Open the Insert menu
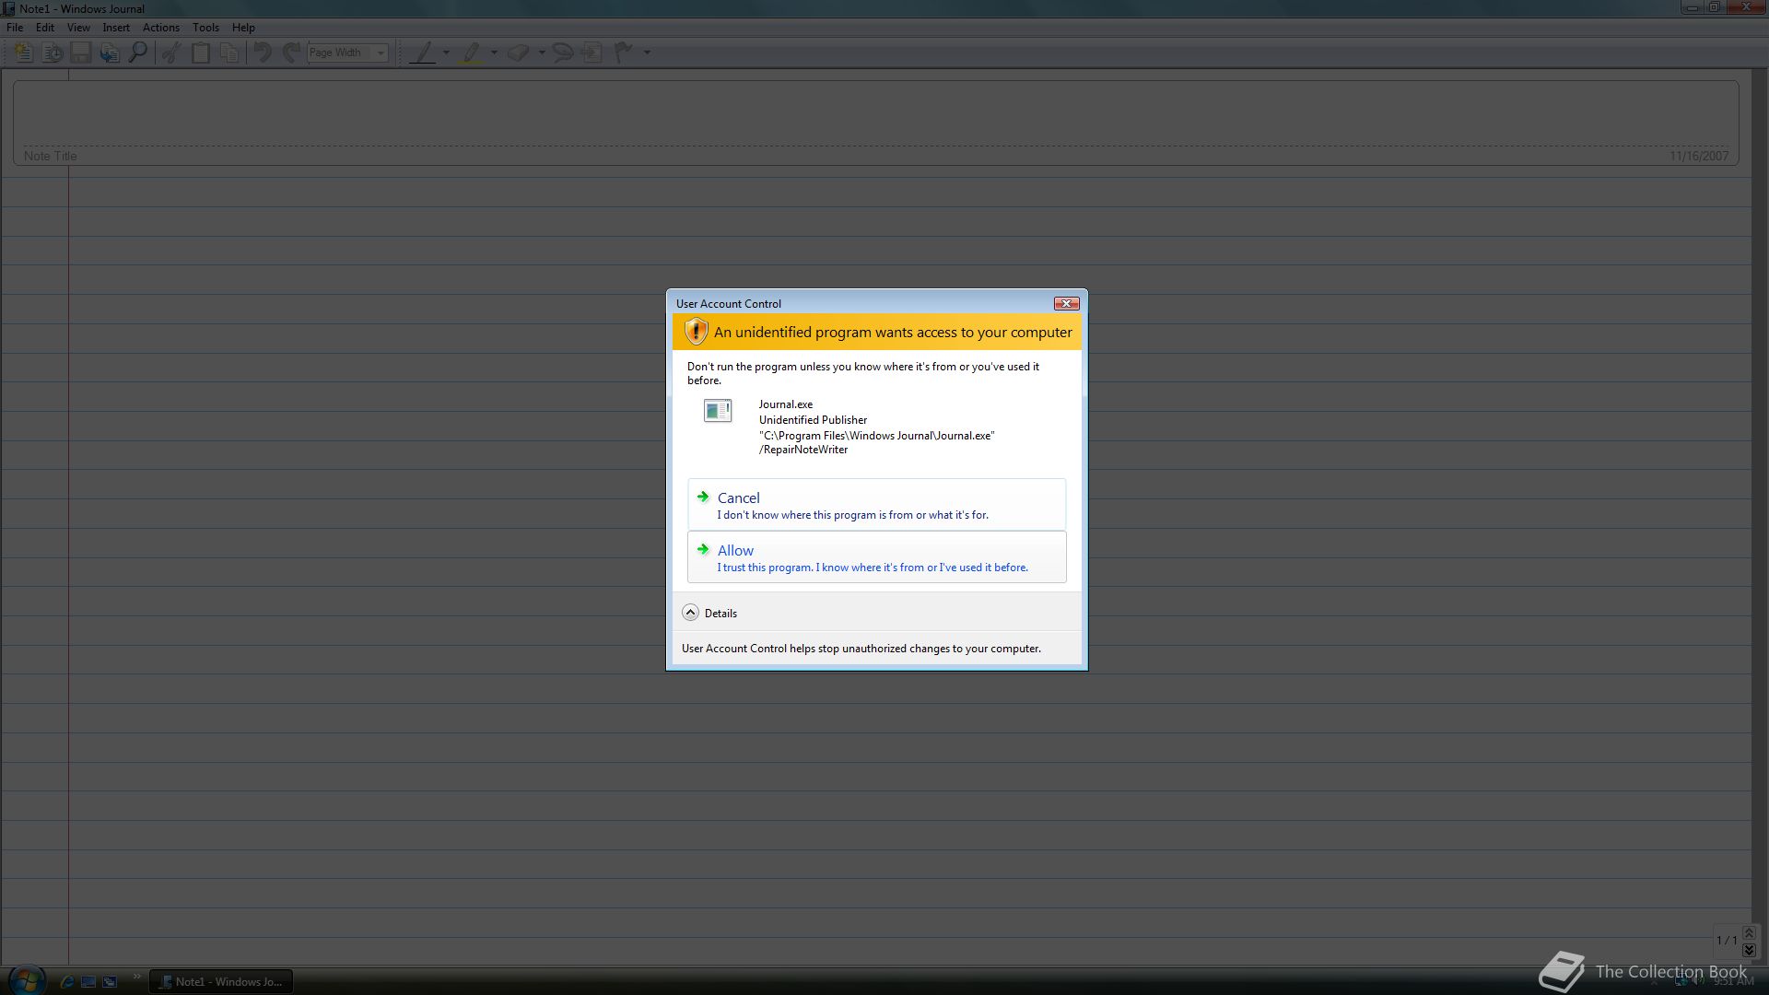The image size is (1769, 995). [116, 28]
